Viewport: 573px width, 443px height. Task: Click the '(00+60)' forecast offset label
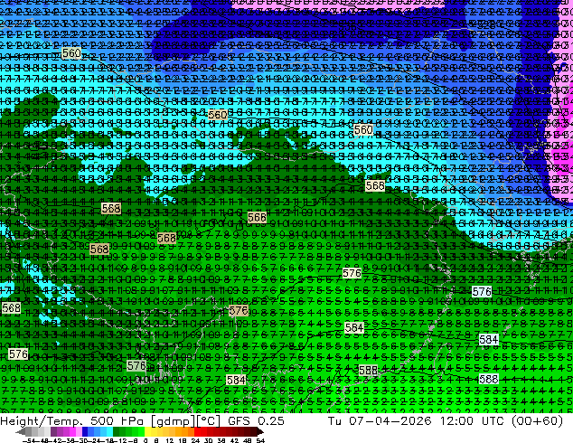pos(537,421)
